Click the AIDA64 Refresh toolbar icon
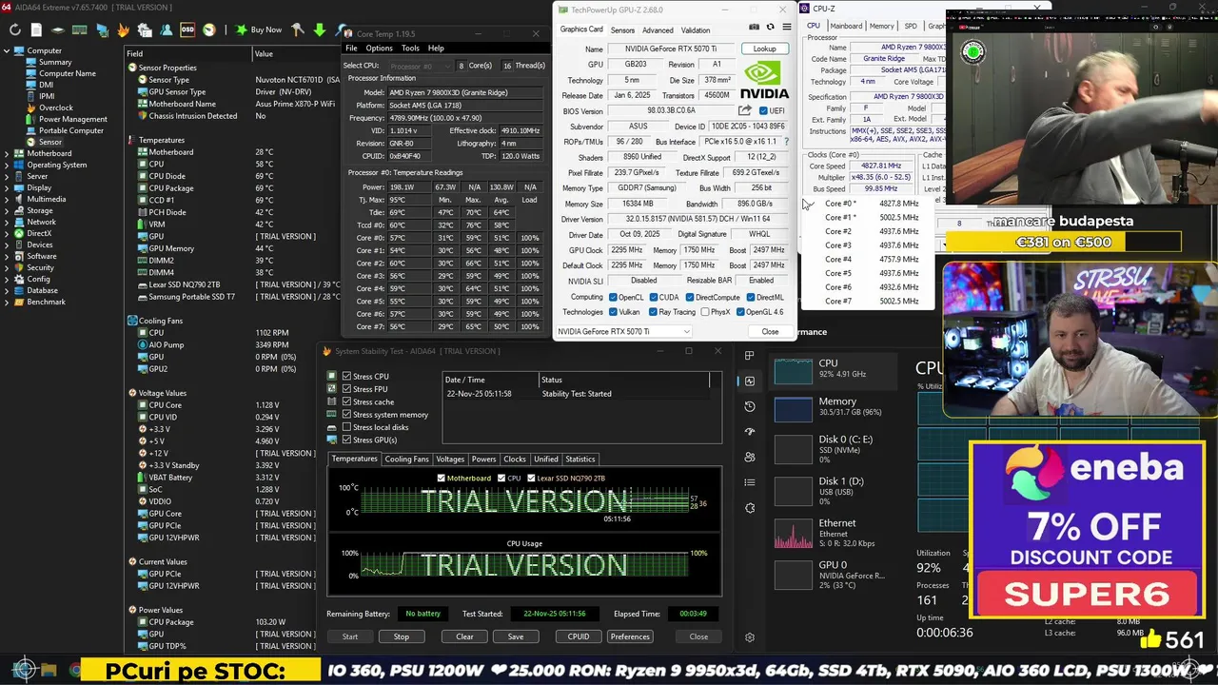Screen dimensions: 1218x685 tap(14, 30)
